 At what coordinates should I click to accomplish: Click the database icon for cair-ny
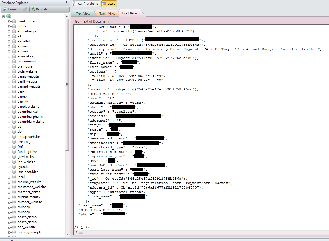click(14, 102)
